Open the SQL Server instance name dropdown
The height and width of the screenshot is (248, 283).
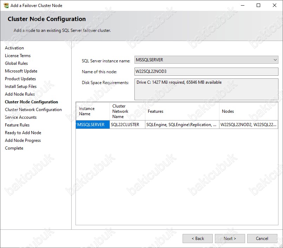point(206,60)
